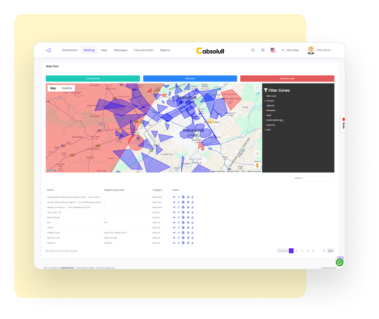Toggle the Red zone filter
The height and width of the screenshot is (319, 379).
coord(271,96)
